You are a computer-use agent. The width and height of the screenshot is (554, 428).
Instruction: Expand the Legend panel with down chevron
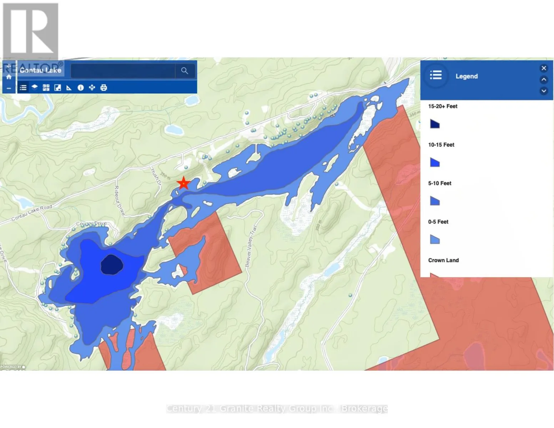[544, 91]
